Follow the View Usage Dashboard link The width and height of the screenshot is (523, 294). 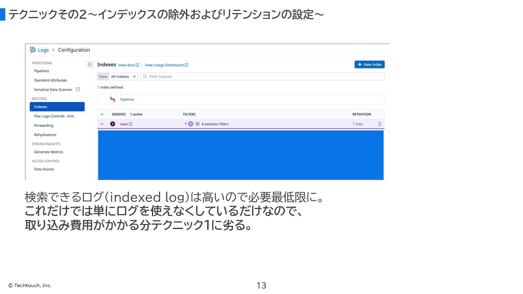[164, 65]
